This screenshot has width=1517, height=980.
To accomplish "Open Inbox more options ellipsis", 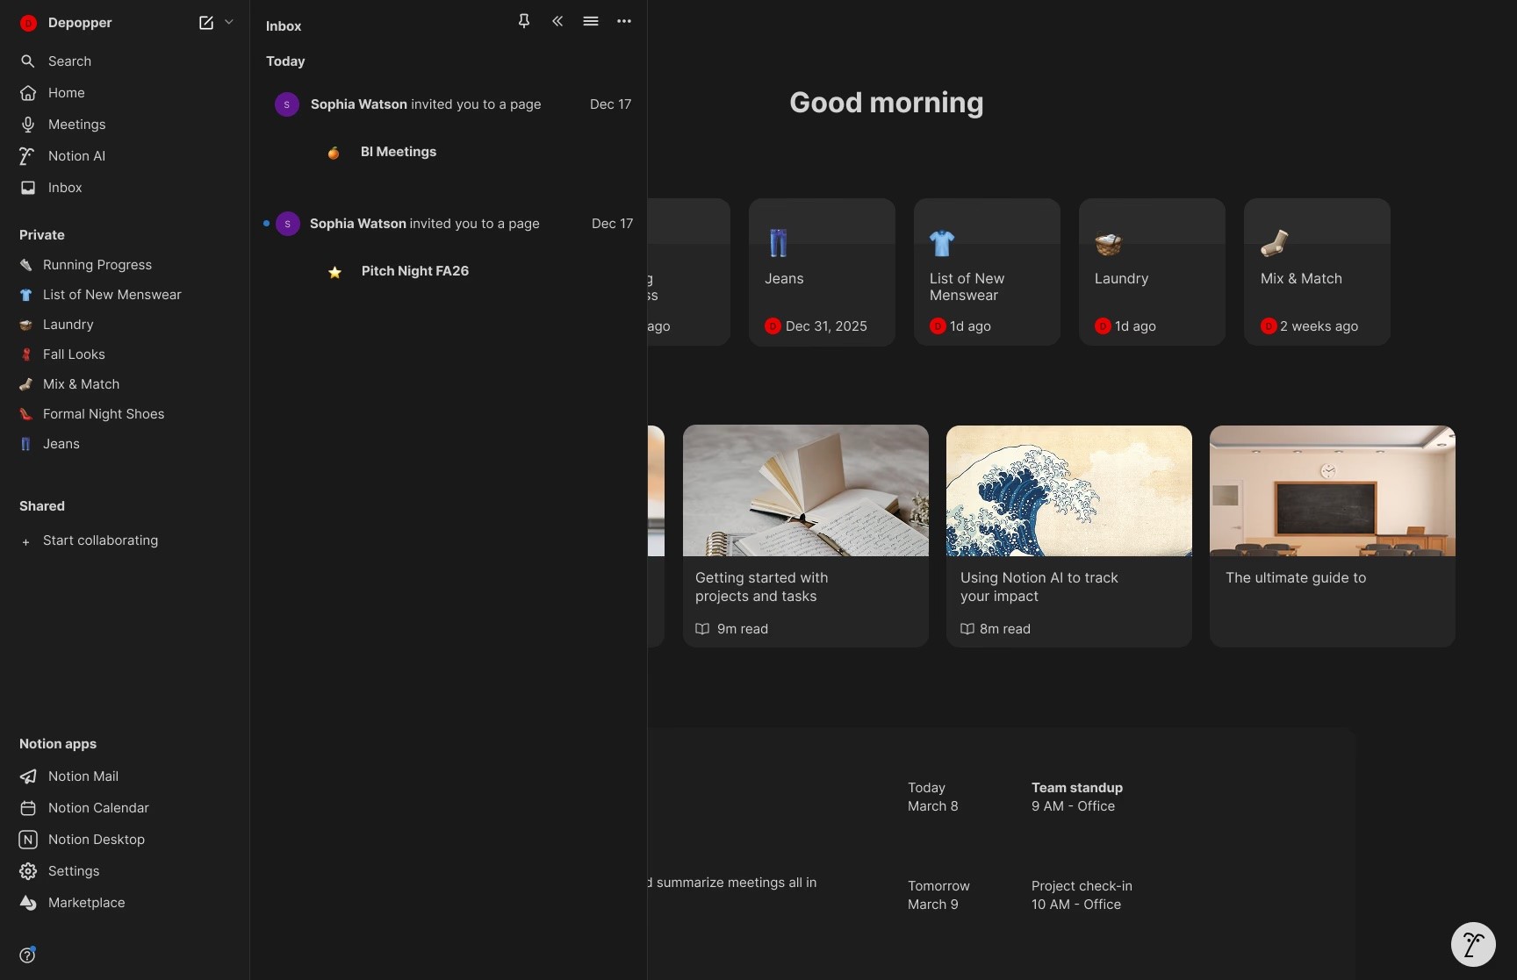I will point(624,21).
